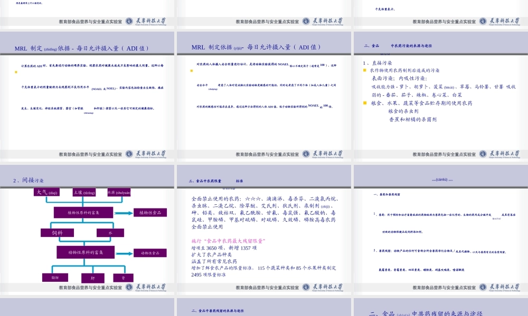The width and height of the screenshot is (528, 316).
Task: Select the 饲料 box in the flowchart
Action: [56, 232]
